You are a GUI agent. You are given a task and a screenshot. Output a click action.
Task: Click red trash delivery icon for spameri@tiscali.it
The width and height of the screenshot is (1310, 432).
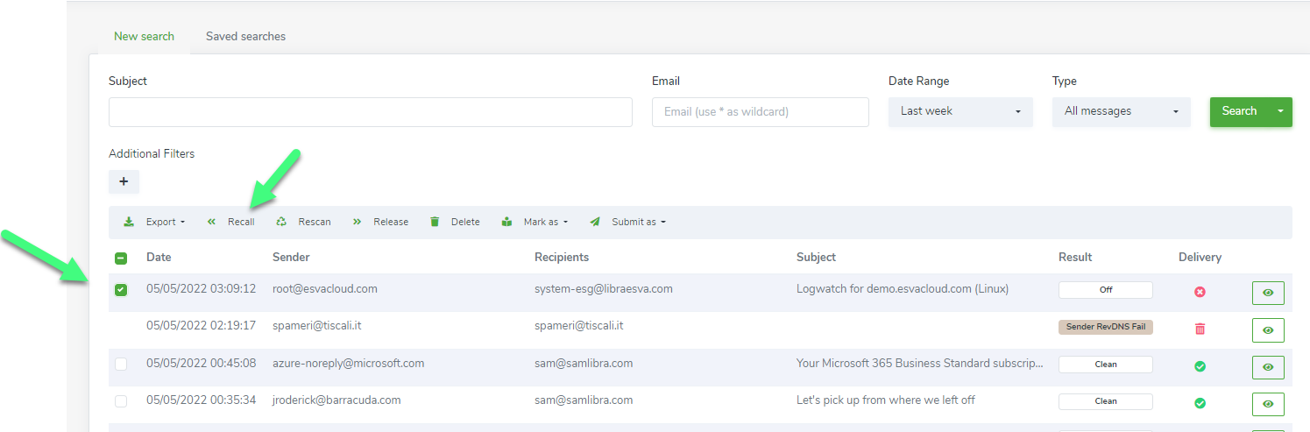point(1200,329)
